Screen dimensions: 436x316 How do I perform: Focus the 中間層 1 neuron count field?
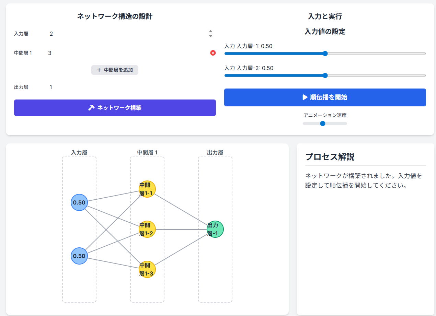pyautogui.click(x=127, y=53)
